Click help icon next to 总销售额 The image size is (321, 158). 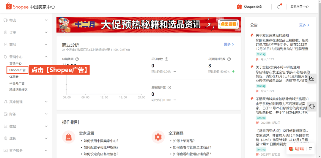(x=77, y=59)
